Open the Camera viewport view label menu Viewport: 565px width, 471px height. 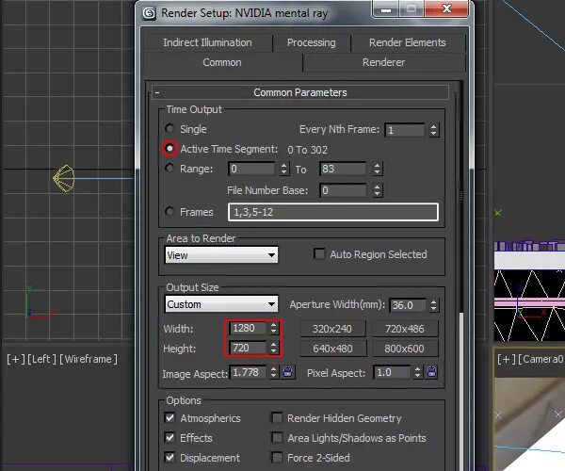pos(541,359)
